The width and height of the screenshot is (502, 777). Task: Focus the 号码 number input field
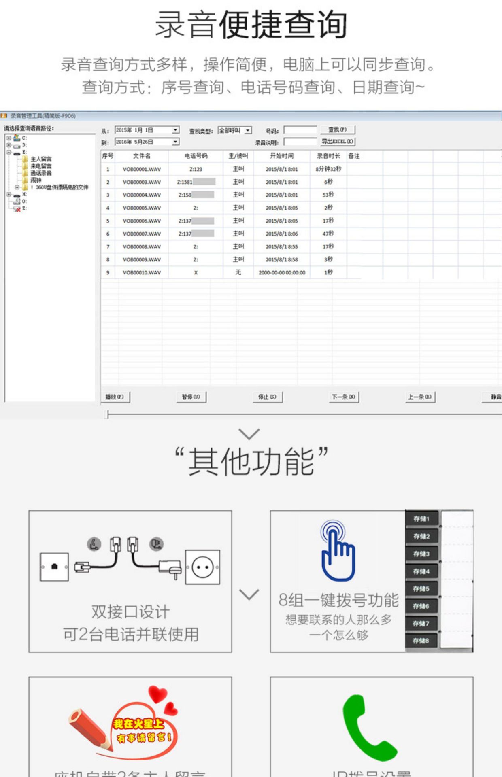click(300, 130)
